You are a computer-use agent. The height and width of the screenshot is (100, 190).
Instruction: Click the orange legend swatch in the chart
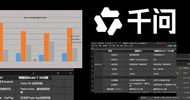[70, 39]
